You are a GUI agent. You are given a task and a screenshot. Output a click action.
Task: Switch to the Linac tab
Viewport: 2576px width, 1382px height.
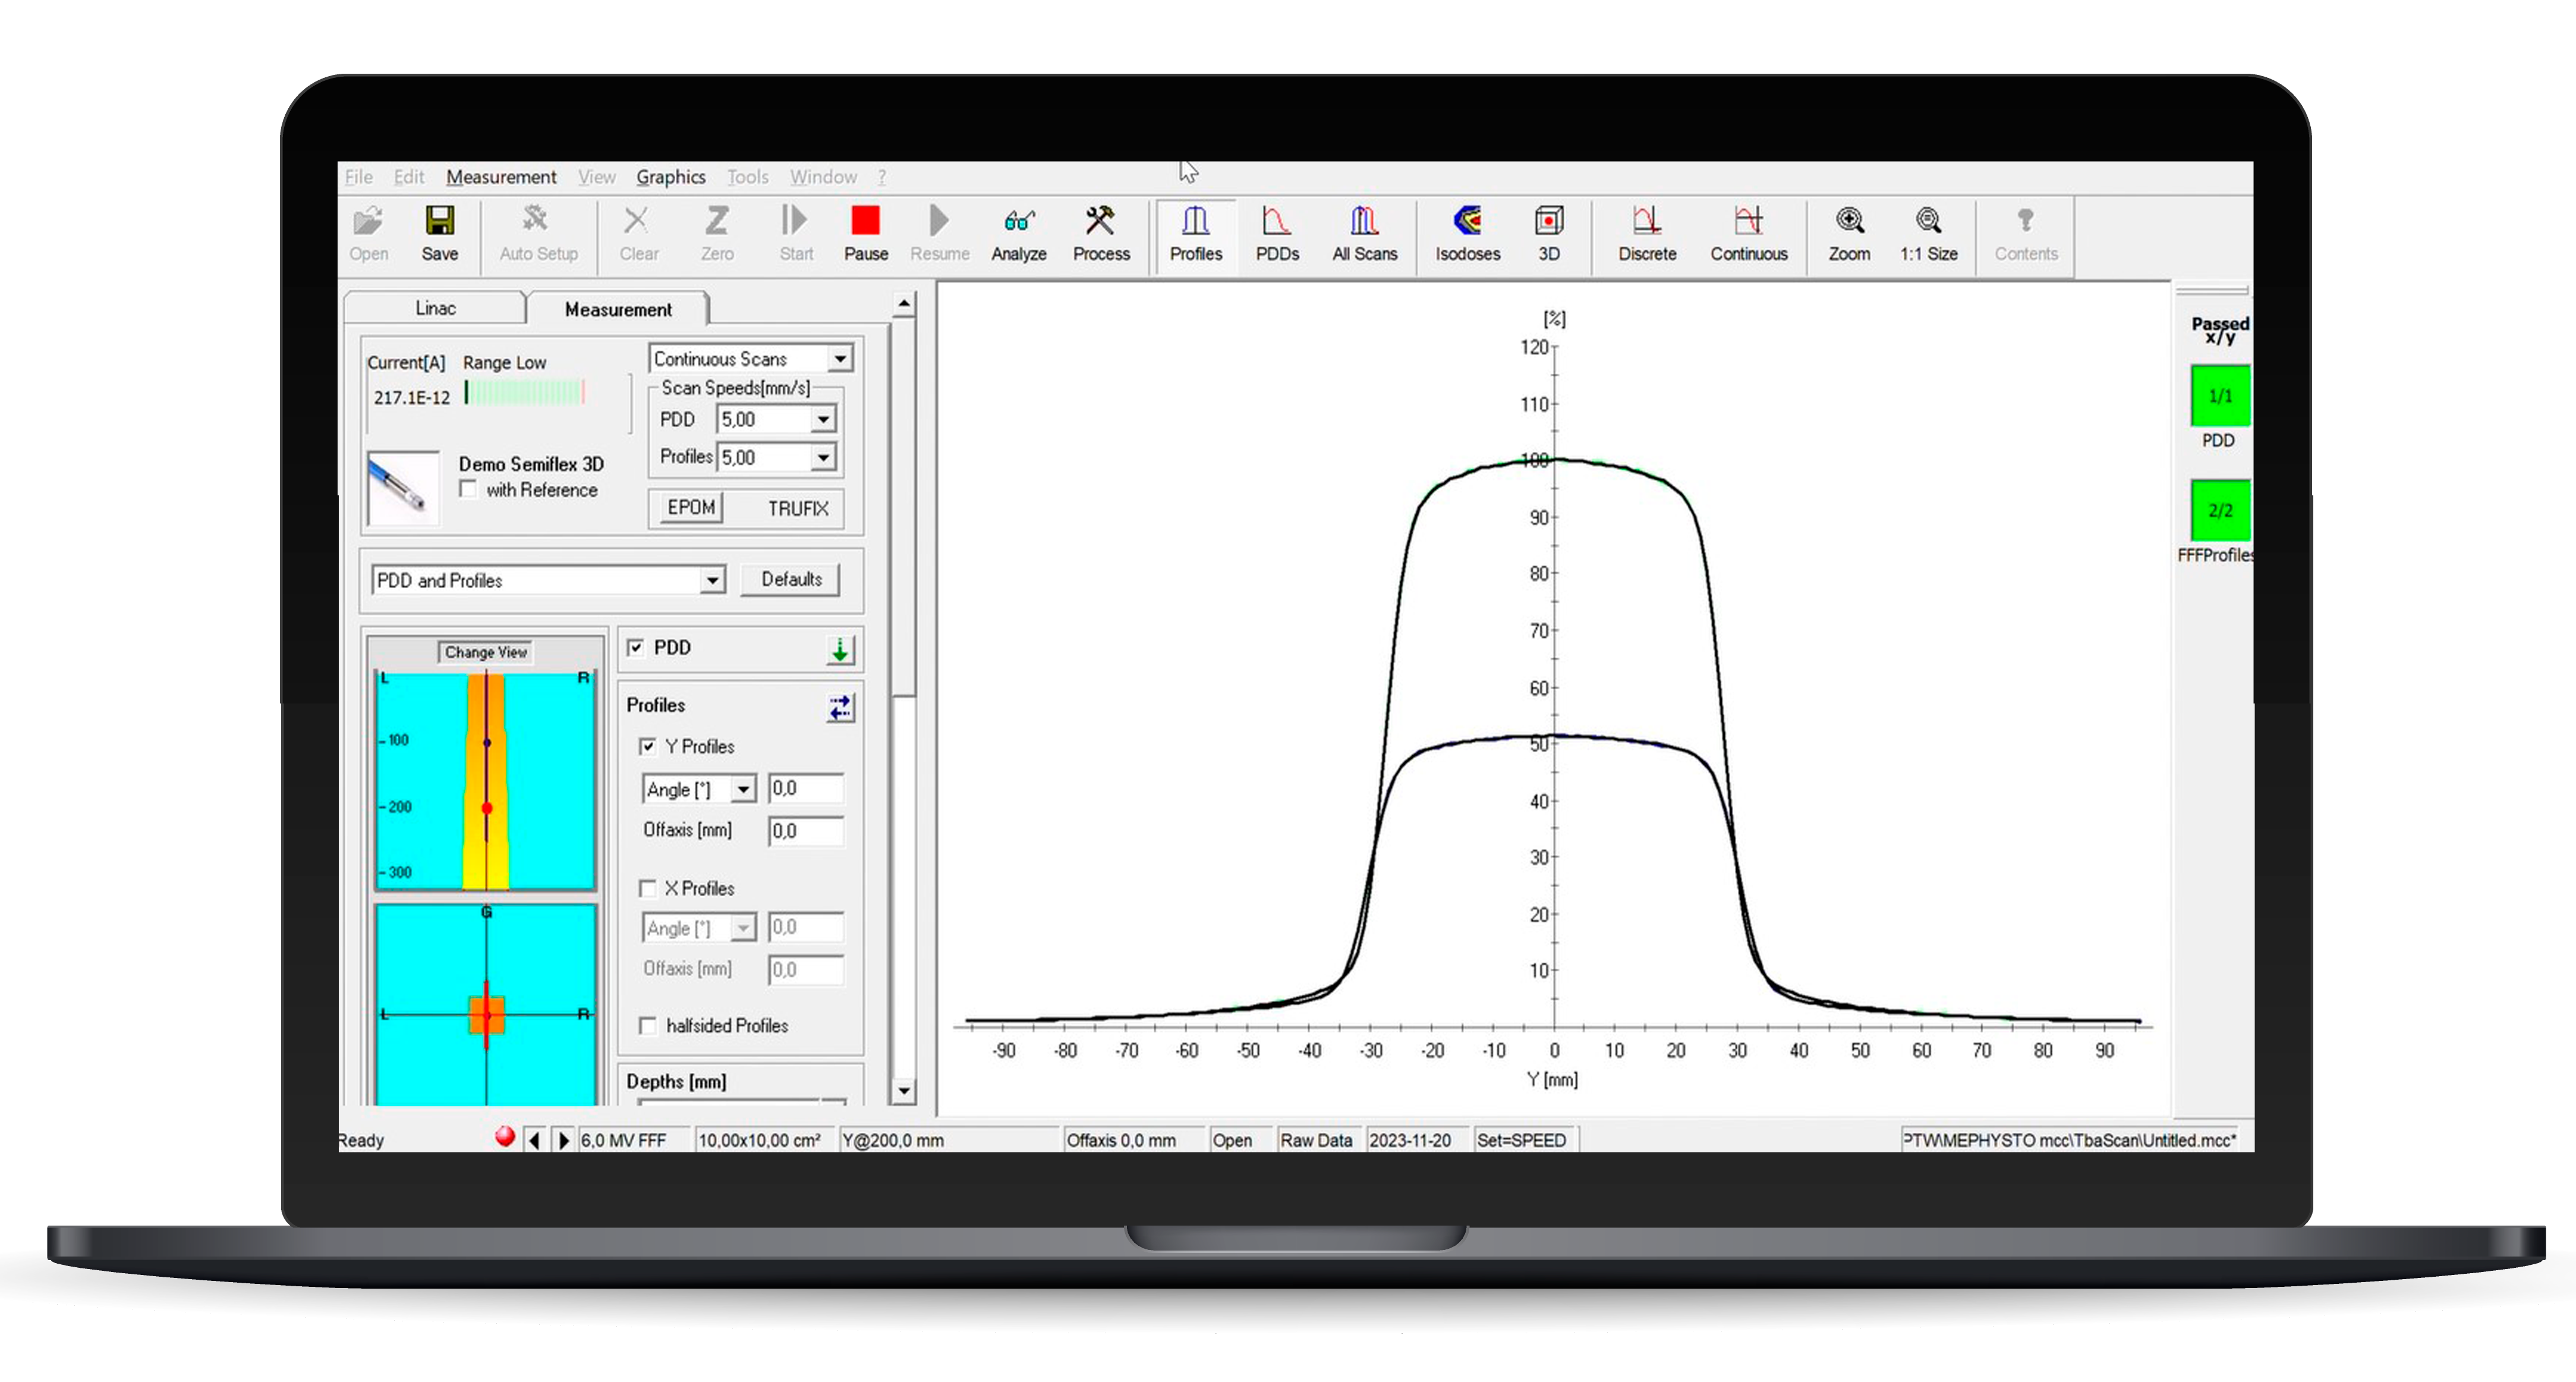[x=435, y=308]
